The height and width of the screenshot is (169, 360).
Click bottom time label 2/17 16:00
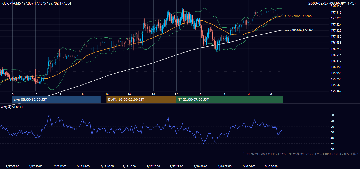107,166
